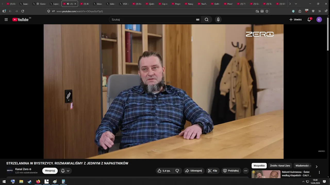Open Windows action center notifications

point(324,182)
